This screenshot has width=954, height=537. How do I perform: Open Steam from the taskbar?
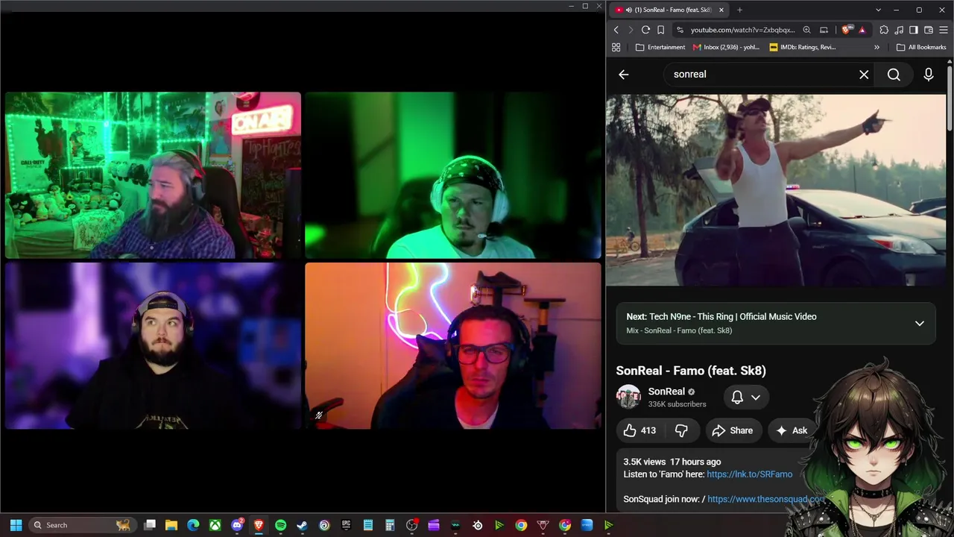(x=302, y=525)
